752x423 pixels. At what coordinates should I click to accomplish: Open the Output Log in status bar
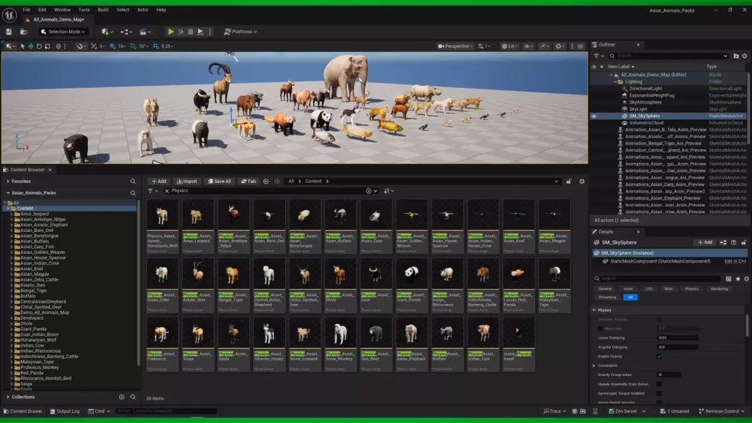65,411
